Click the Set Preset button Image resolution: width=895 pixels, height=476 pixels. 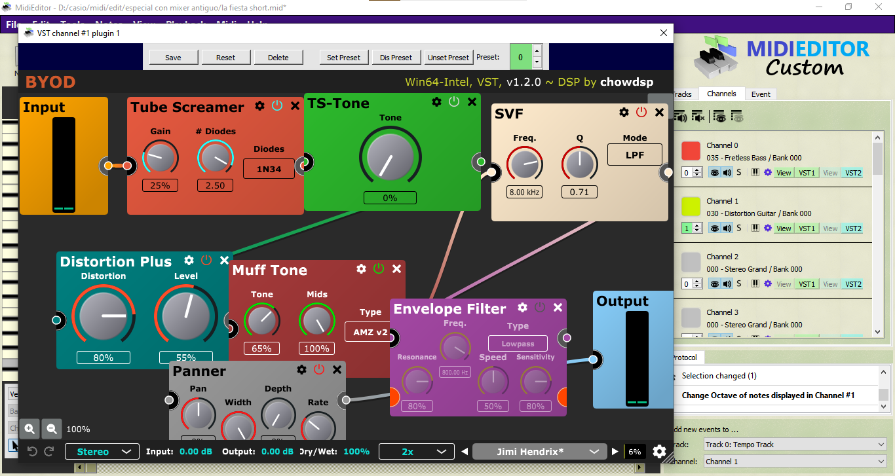point(343,58)
